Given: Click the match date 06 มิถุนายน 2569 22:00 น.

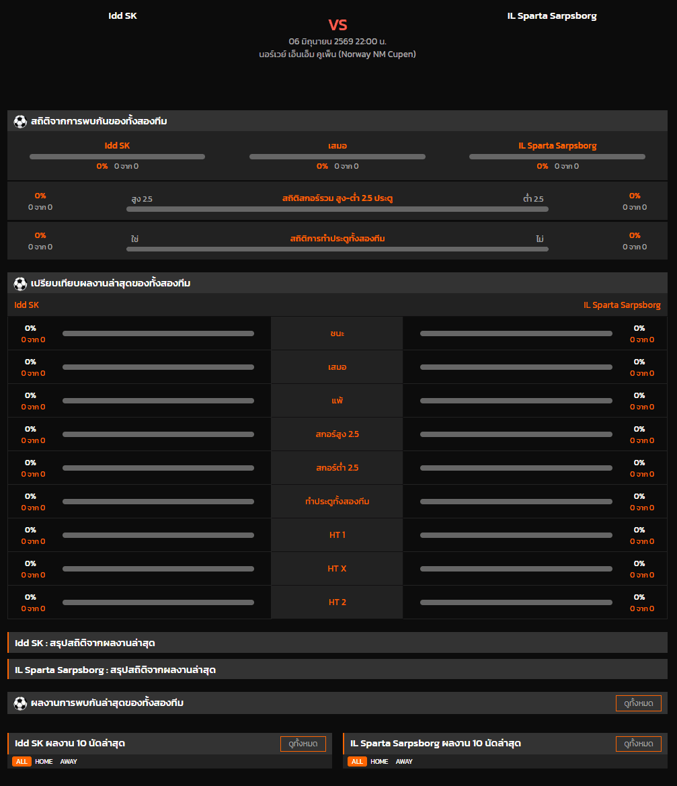Looking at the screenshot, I should 337,41.
